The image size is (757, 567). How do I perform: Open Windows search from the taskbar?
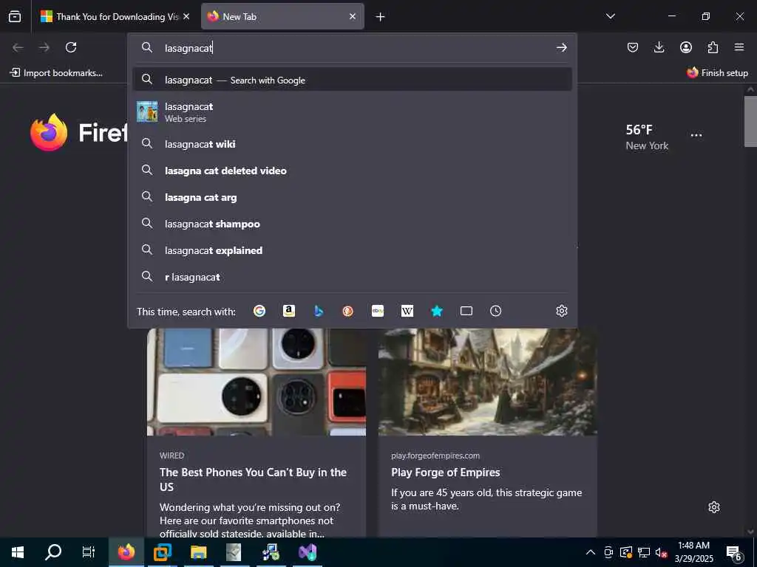(53, 552)
